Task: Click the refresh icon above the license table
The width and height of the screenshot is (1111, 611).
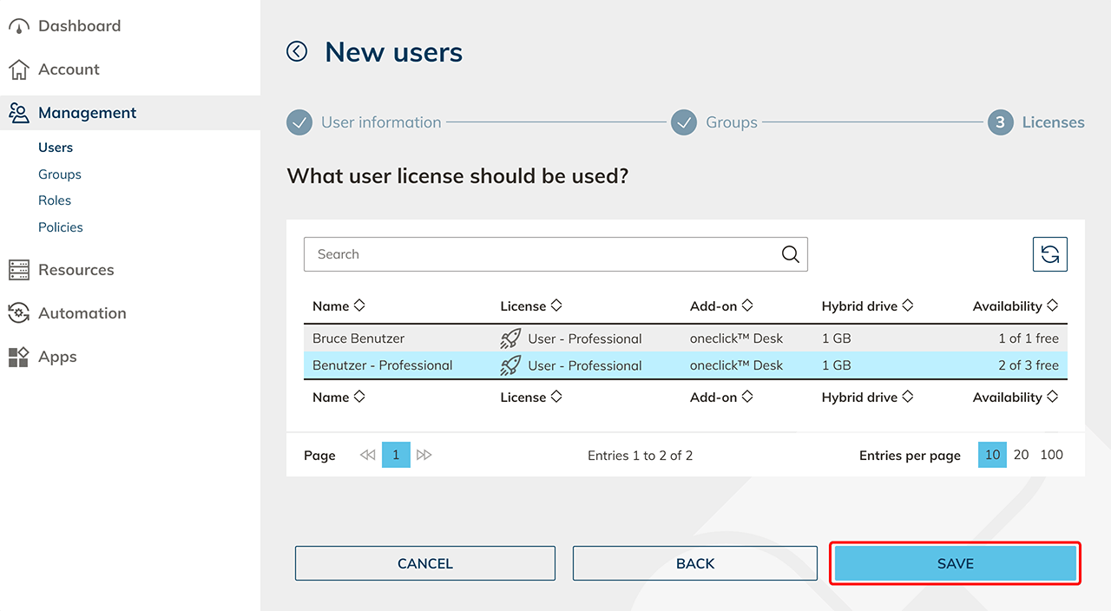Action: [1049, 254]
